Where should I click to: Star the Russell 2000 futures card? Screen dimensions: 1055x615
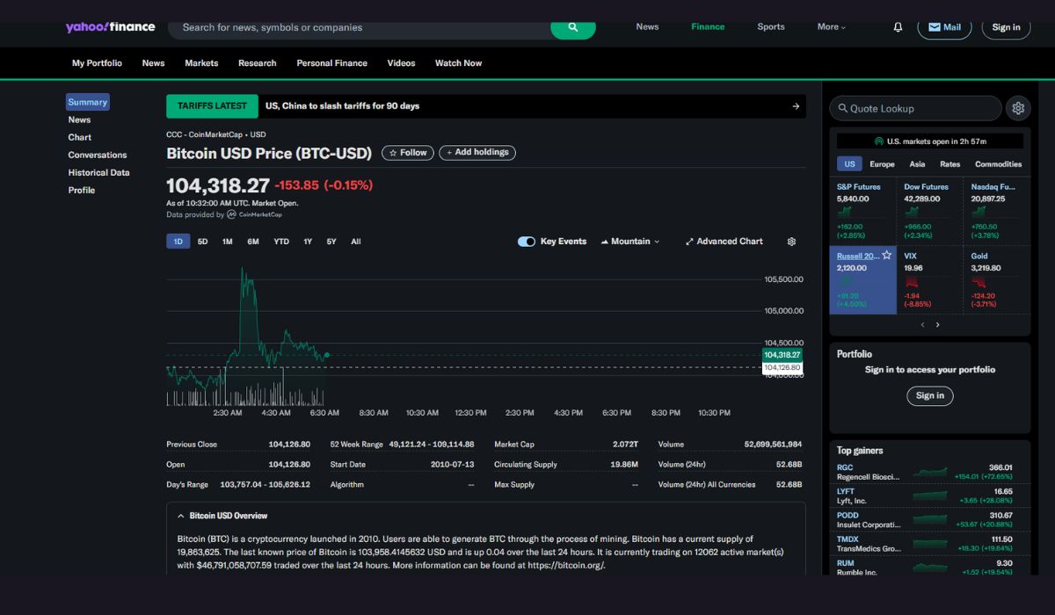click(x=886, y=256)
